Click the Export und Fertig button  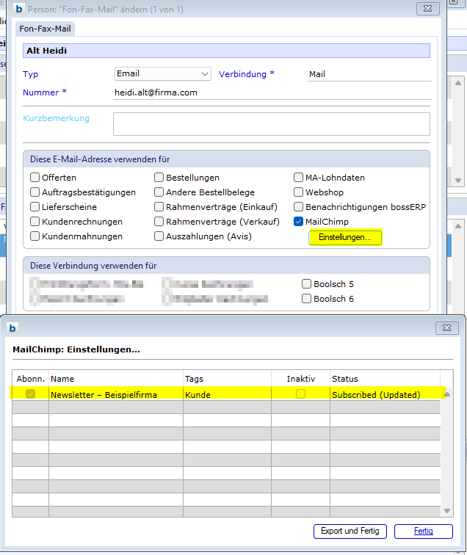pos(350,531)
